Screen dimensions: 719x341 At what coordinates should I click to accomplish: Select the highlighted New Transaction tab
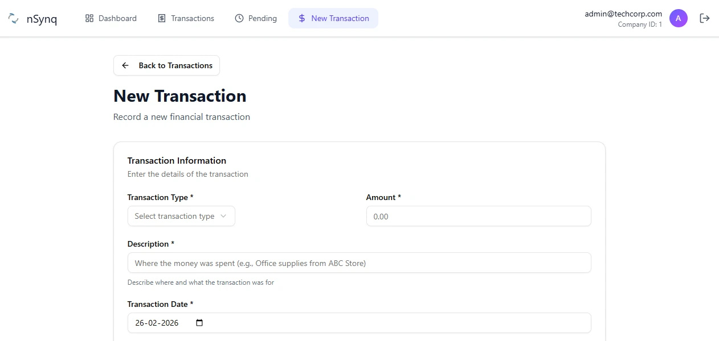pyautogui.click(x=333, y=18)
